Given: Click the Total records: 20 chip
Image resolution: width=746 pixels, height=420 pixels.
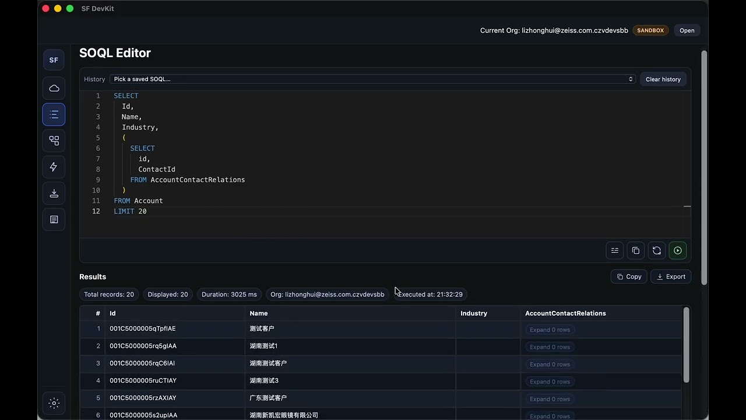Looking at the screenshot, I should (x=109, y=295).
